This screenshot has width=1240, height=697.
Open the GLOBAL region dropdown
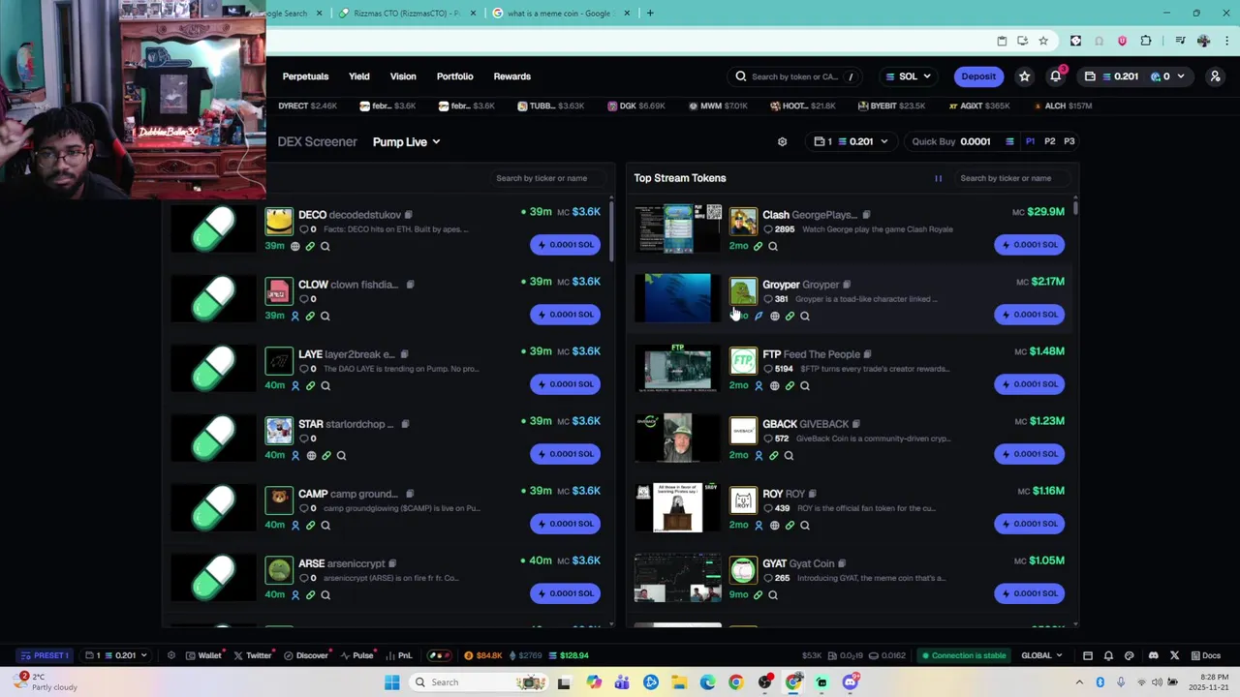coord(1041,655)
